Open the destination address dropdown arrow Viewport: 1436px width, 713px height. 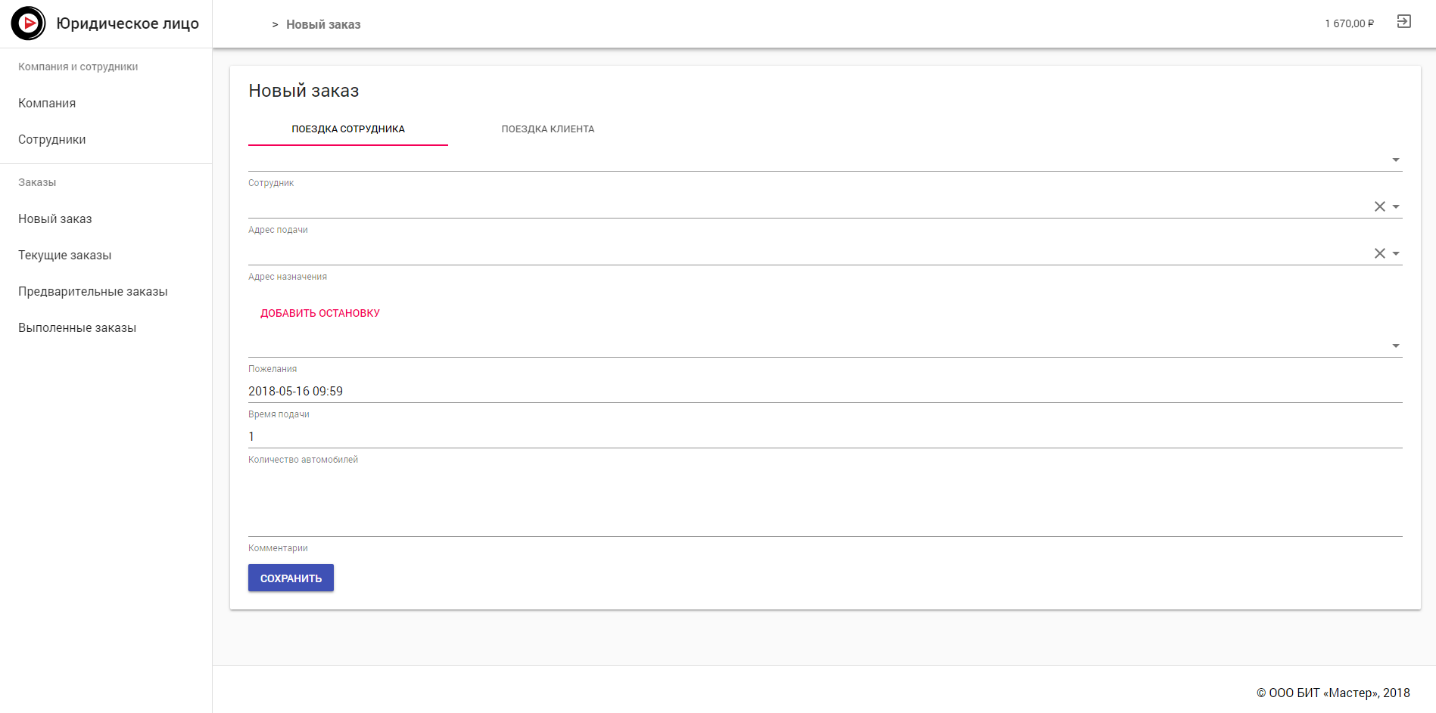[1396, 253]
